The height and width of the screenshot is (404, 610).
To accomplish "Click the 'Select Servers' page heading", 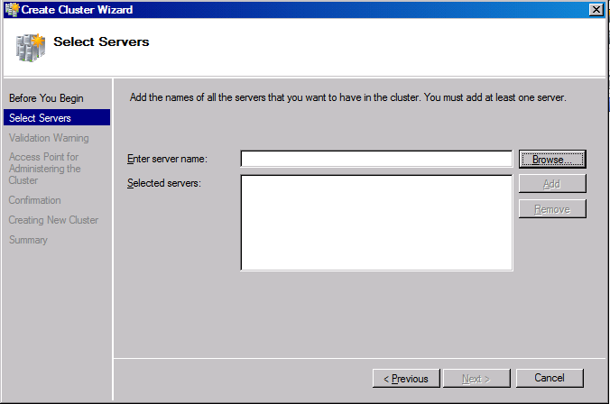I will click(101, 41).
